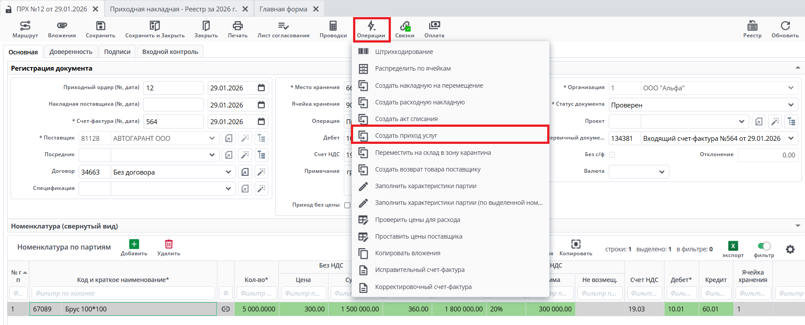Open calendar for Приходный ордер date
Viewport: 805px width, 325px height.
coord(261,88)
